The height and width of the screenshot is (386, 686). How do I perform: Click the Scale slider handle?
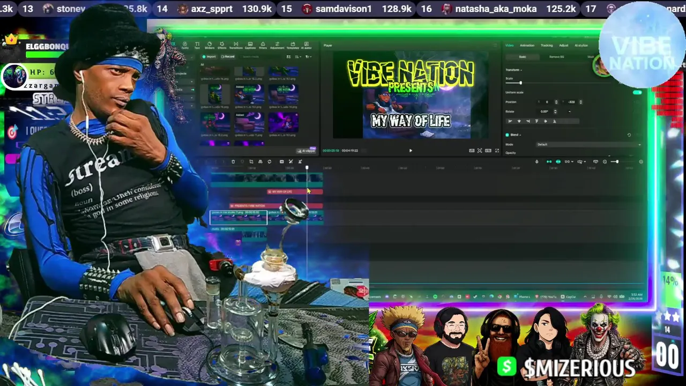tap(520, 83)
